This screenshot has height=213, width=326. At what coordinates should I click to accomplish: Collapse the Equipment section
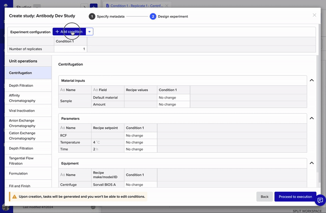(x=312, y=163)
